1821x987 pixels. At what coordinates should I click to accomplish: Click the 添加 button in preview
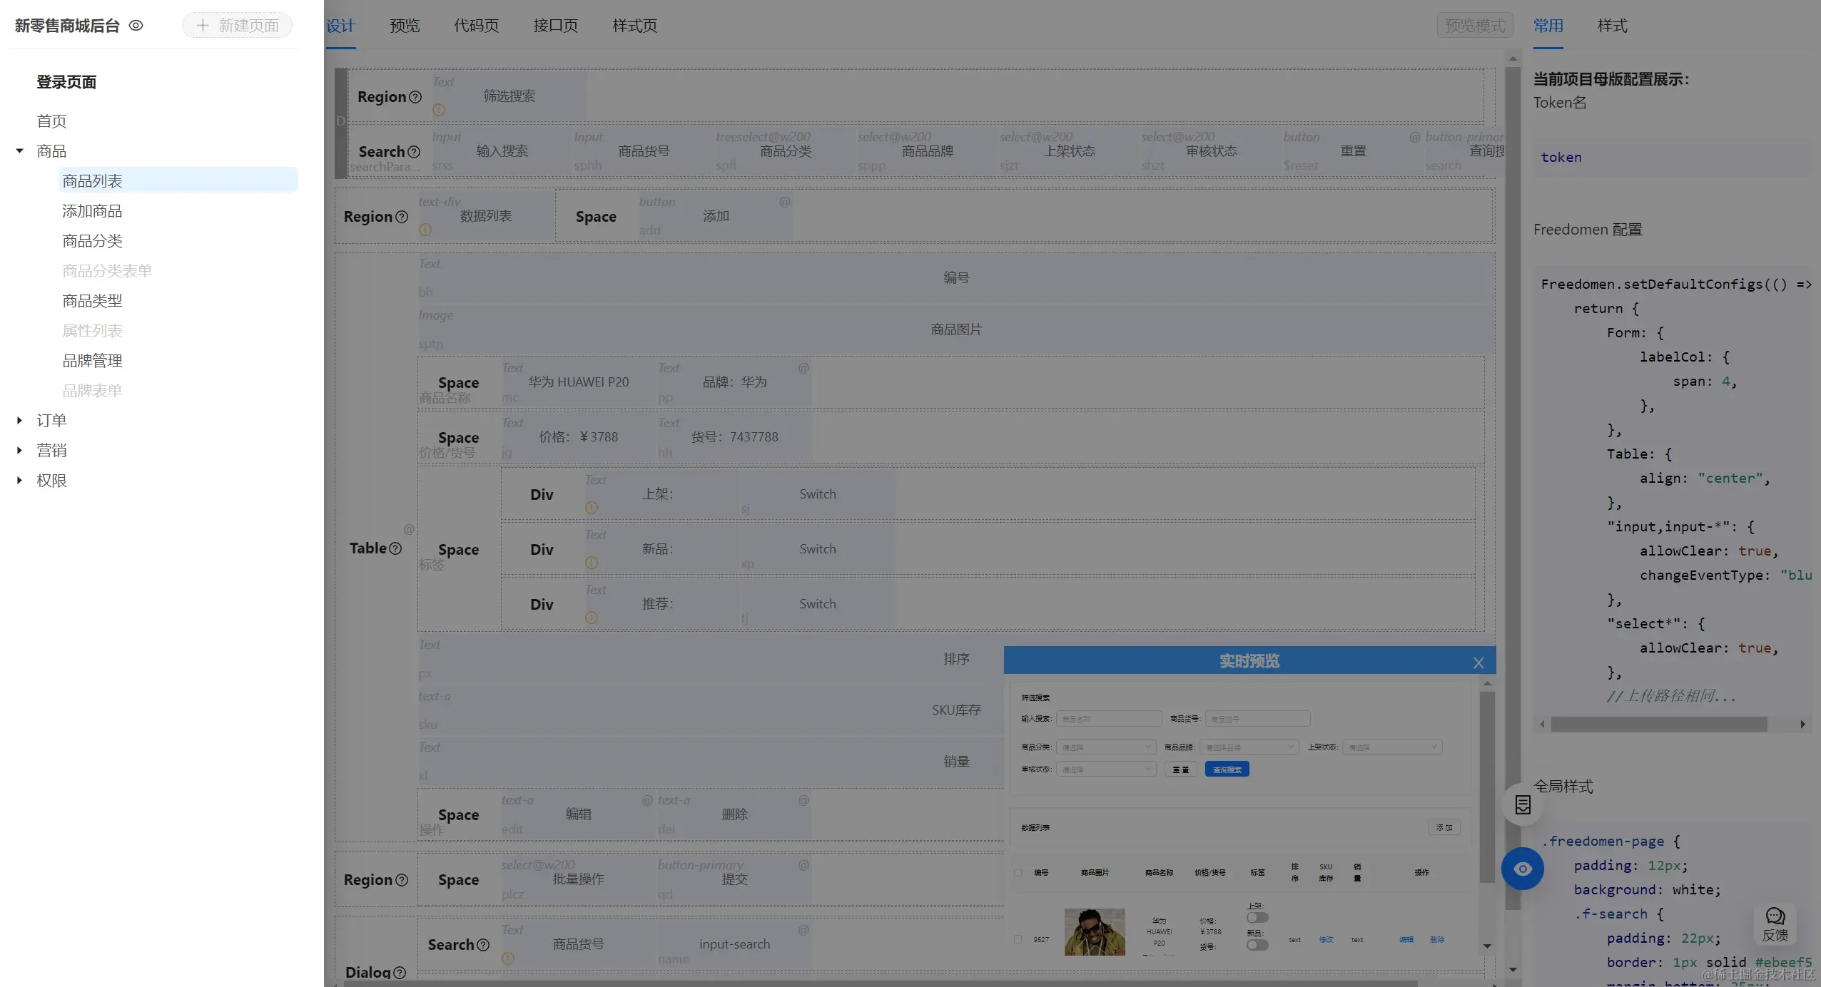1444,827
